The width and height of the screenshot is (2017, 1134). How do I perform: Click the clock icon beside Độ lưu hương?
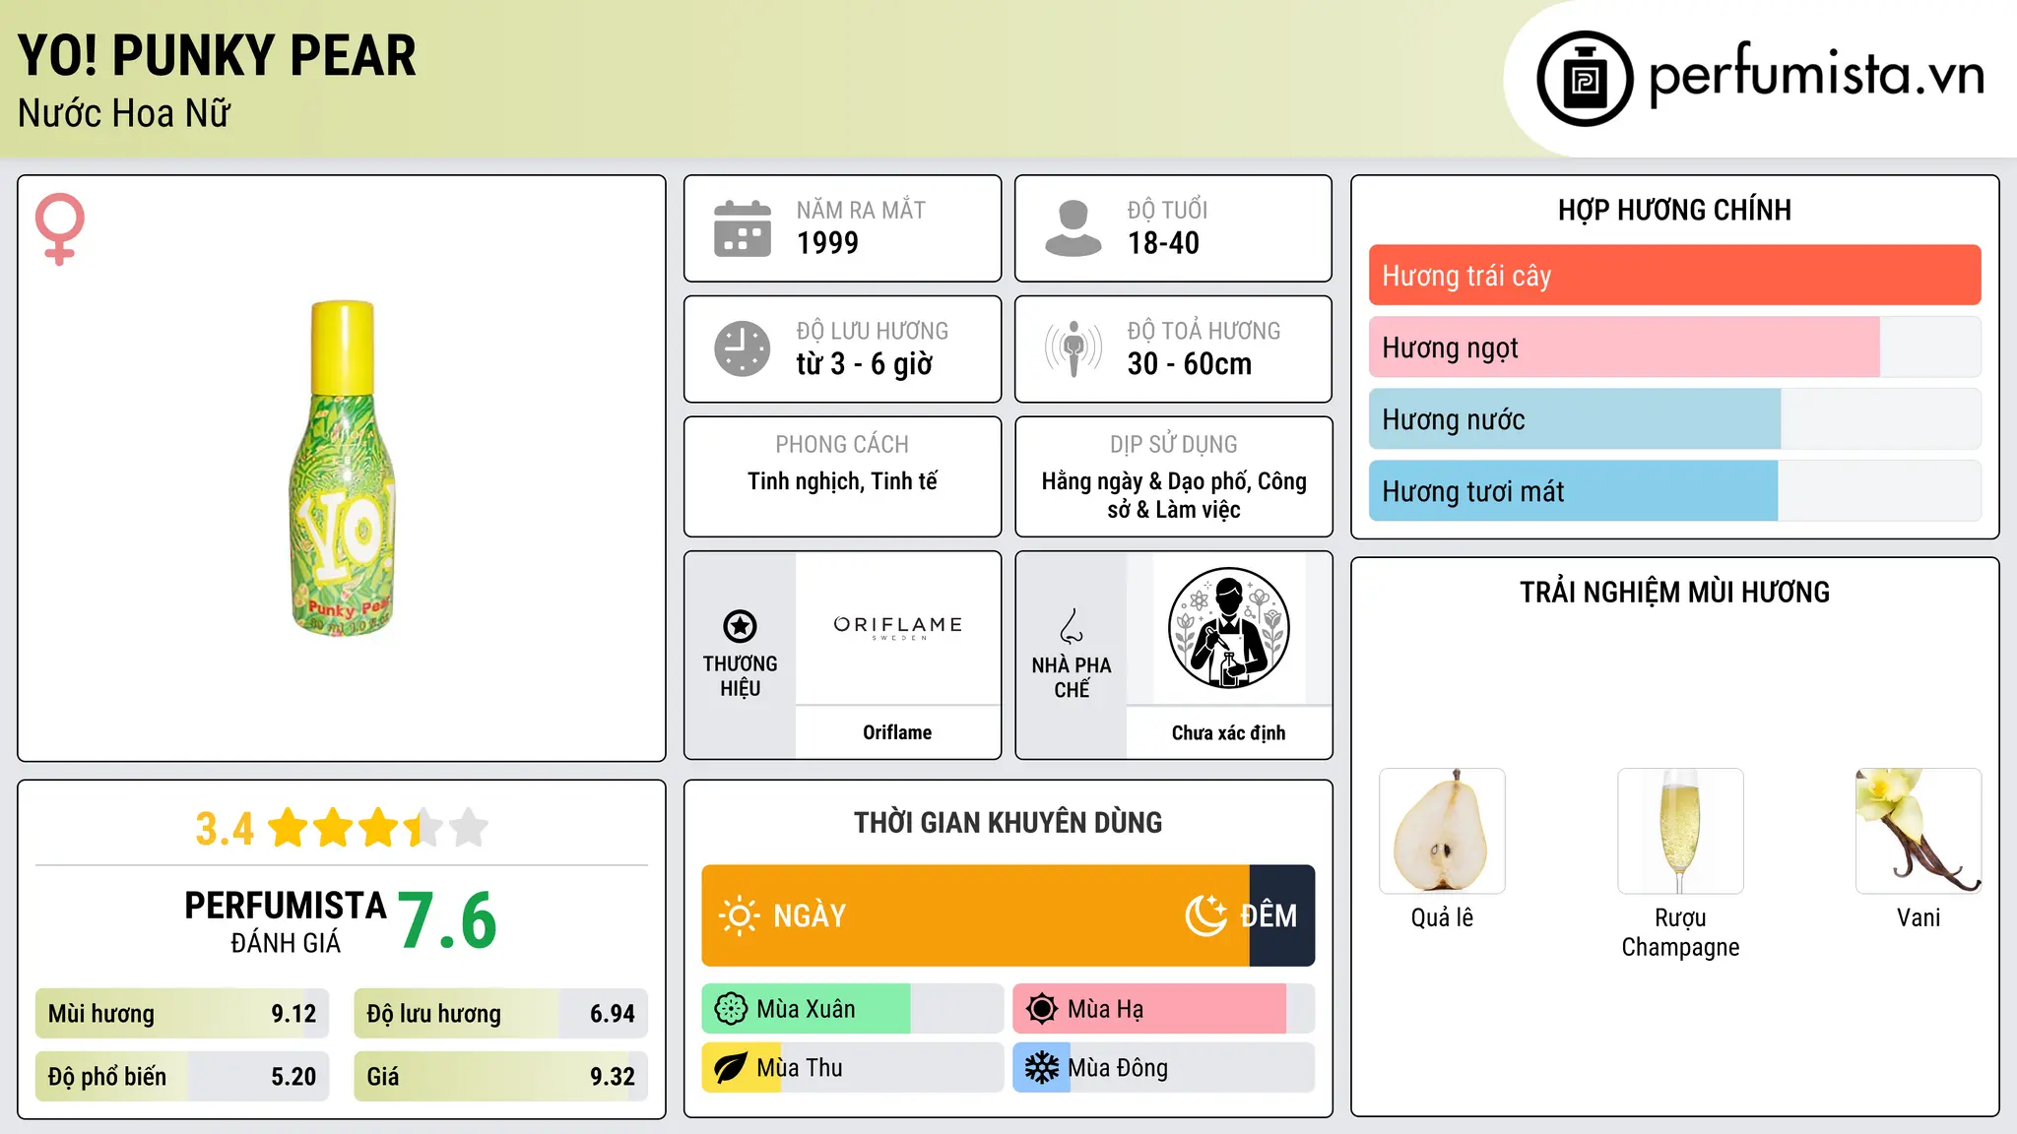[x=743, y=348]
